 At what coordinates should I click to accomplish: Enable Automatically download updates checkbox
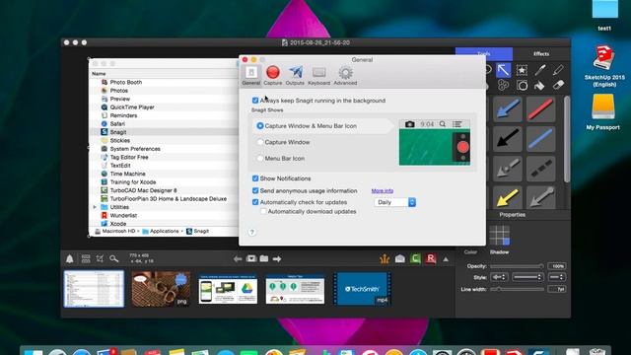point(263,211)
